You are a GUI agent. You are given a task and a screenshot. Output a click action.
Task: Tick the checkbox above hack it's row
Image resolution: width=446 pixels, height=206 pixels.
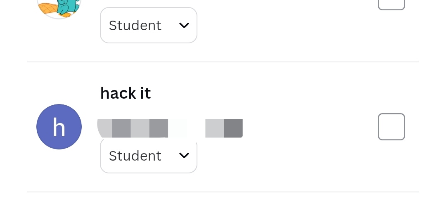click(x=391, y=3)
